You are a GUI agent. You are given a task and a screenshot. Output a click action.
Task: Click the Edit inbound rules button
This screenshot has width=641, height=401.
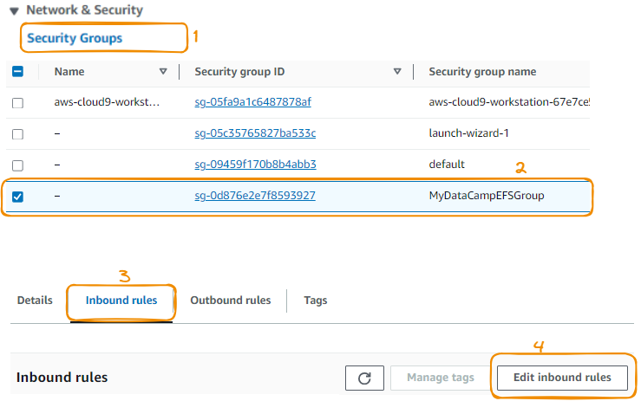(562, 378)
